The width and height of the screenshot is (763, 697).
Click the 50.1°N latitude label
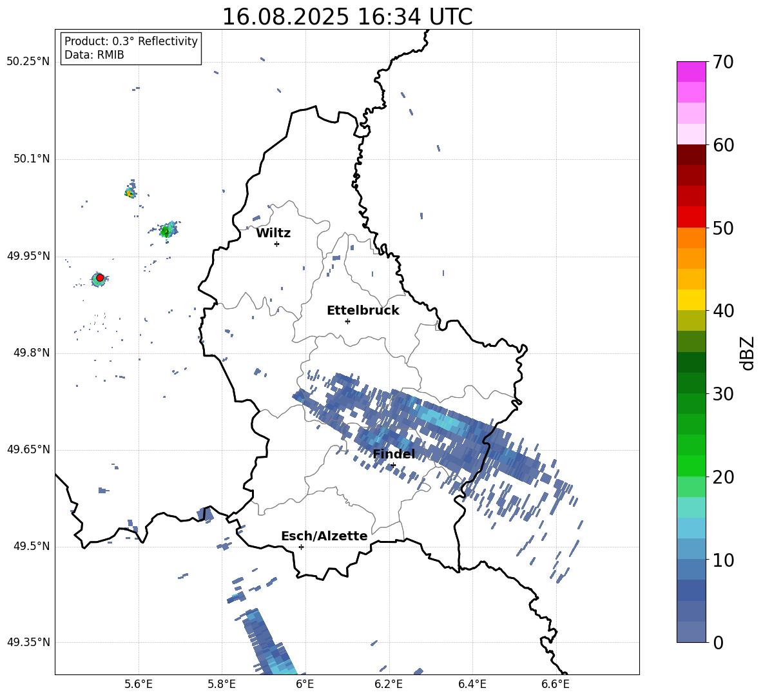[31, 159]
